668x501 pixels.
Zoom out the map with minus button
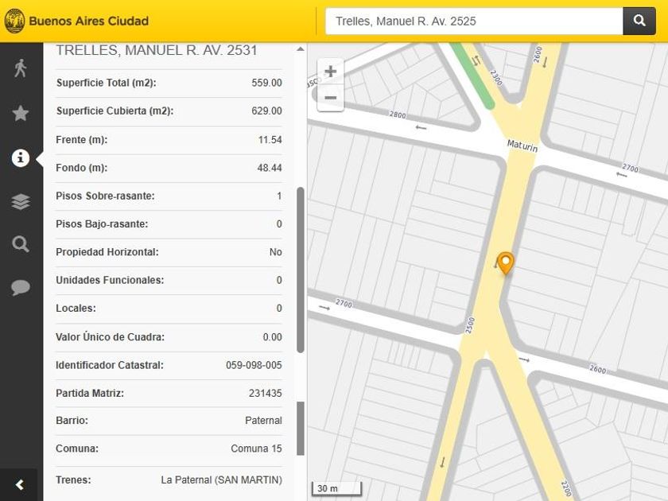331,98
